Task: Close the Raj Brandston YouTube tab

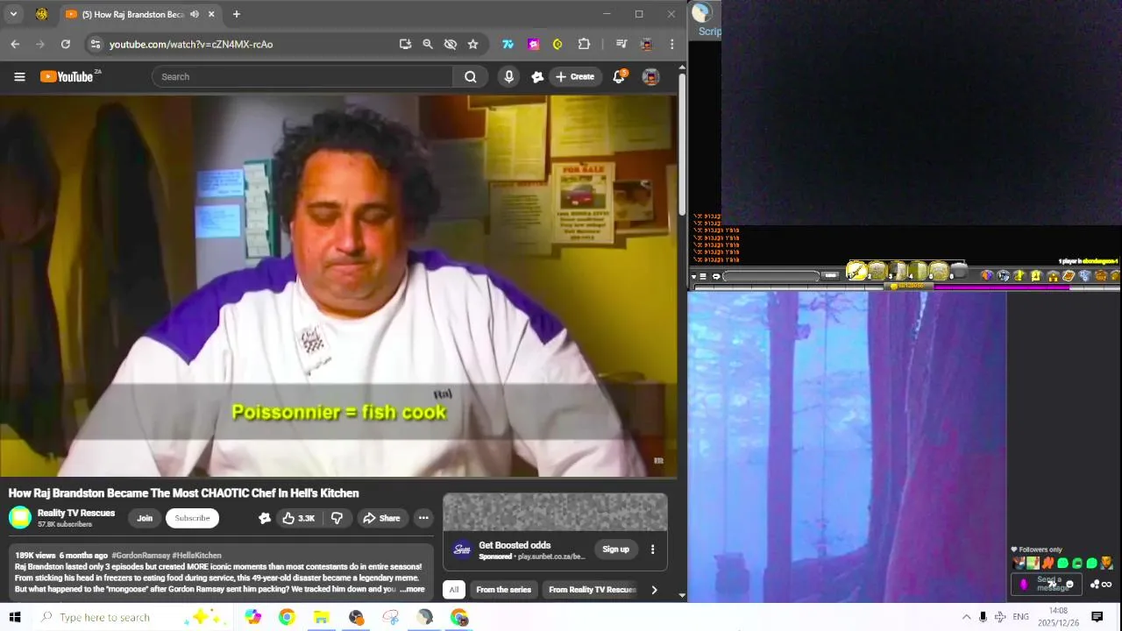Action: 211,14
